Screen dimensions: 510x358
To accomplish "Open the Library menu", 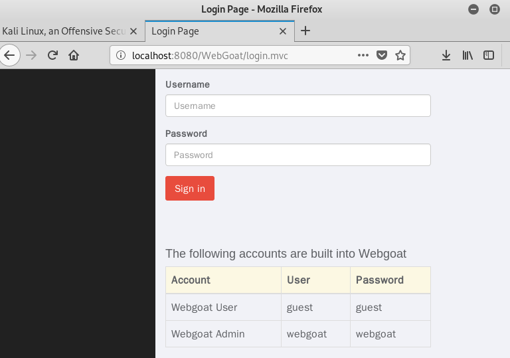I will tap(467, 55).
